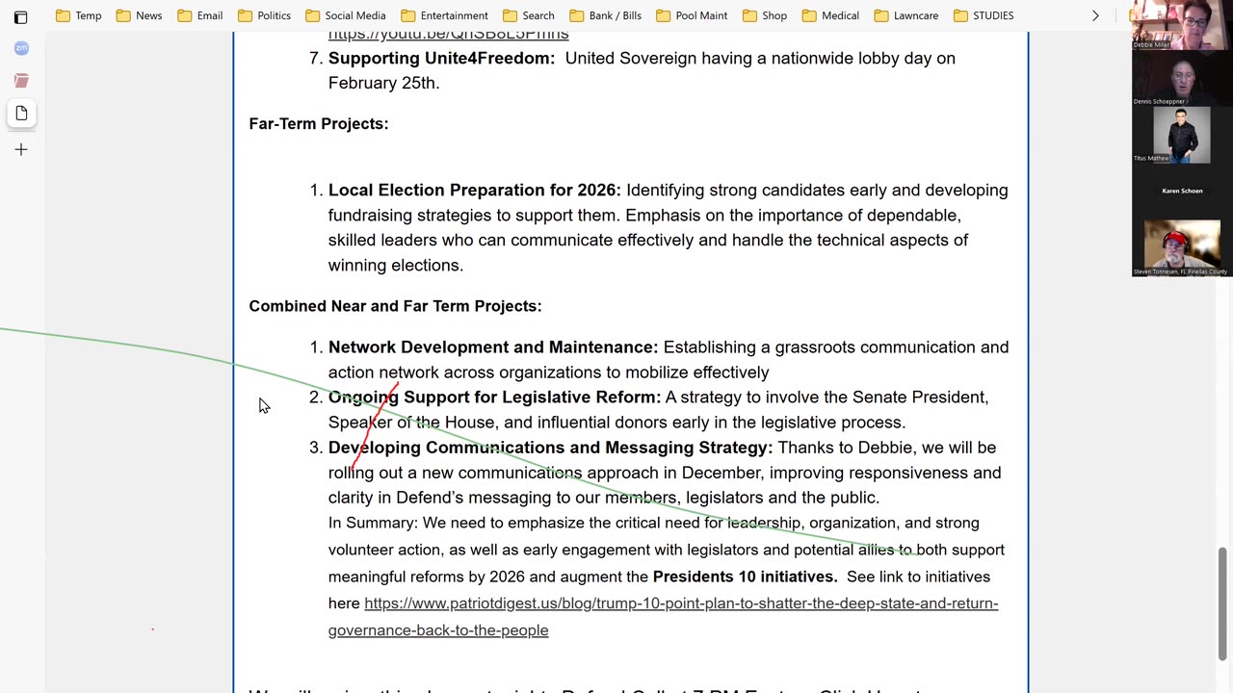Open the Social Media bookmarks folder
The height and width of the screenshot is (693, 1233).
click(x=345, y=15)
